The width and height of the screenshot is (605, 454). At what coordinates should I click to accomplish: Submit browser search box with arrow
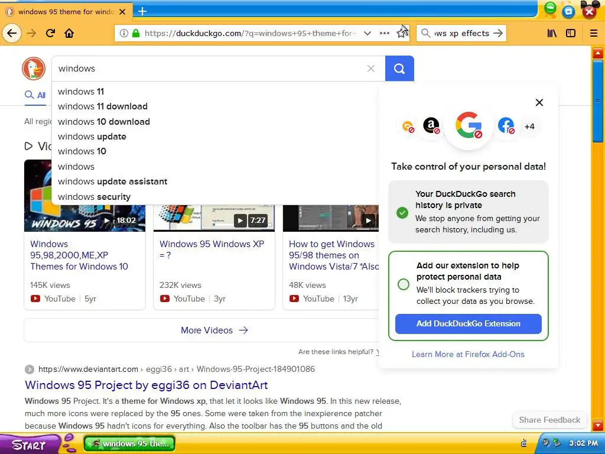pos(498,33)
